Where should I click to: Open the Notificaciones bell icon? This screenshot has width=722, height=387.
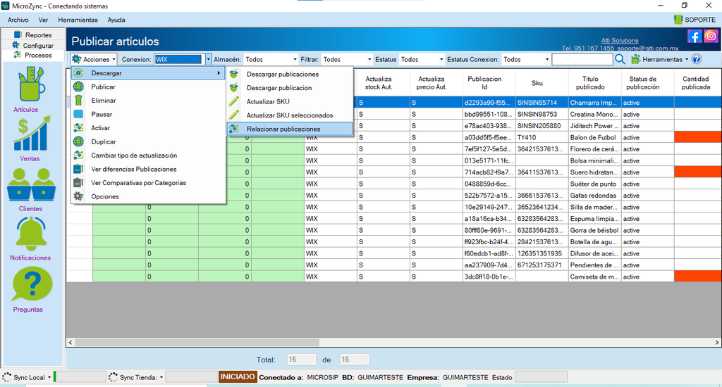pos(31,234)
